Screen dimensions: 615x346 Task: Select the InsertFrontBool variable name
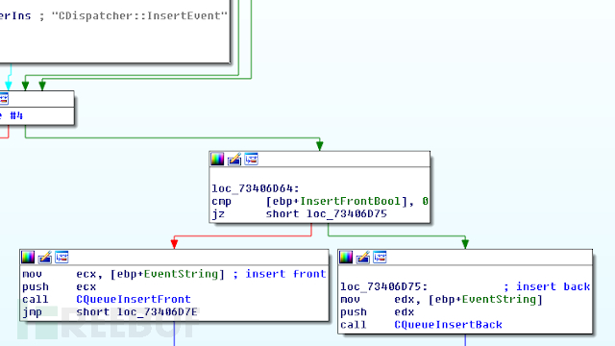click(x=351, y=201)
